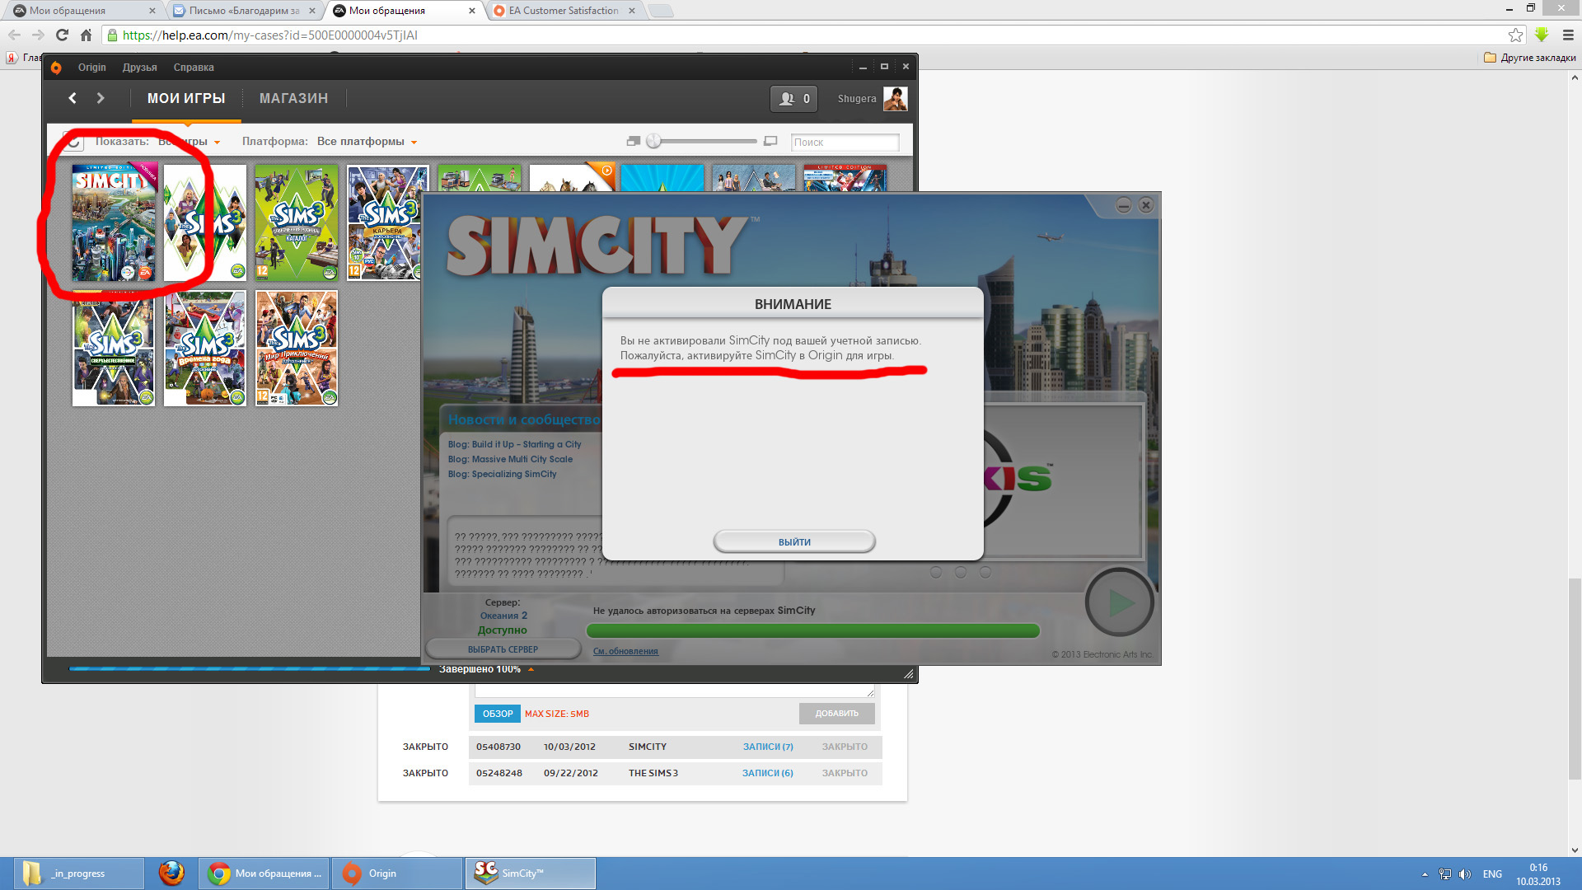
Task: Click the ENG language indicator
Action: pos(1492,874)
